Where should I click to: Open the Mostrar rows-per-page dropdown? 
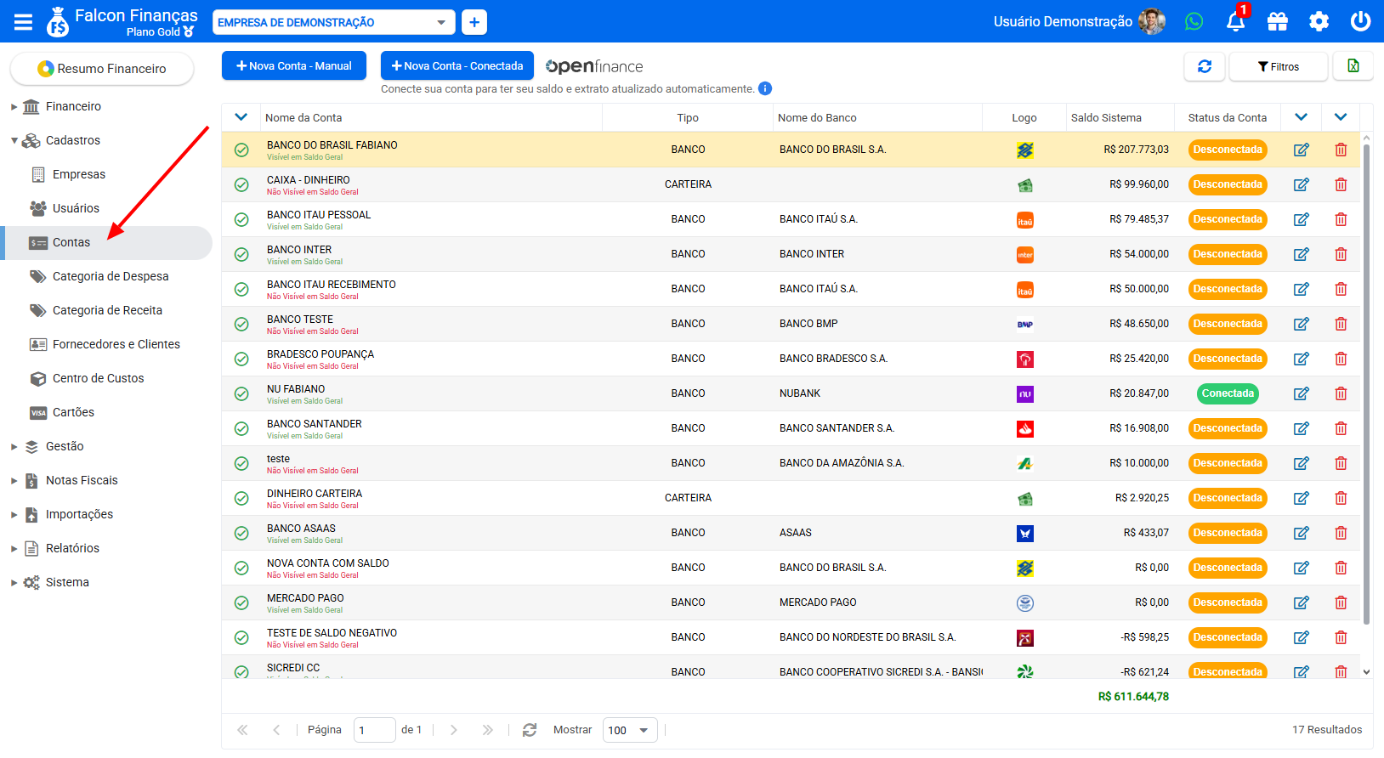630,730
